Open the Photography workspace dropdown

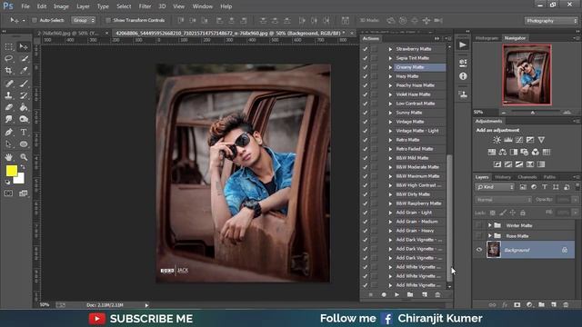pyautogui.click(x=551, y=21)
